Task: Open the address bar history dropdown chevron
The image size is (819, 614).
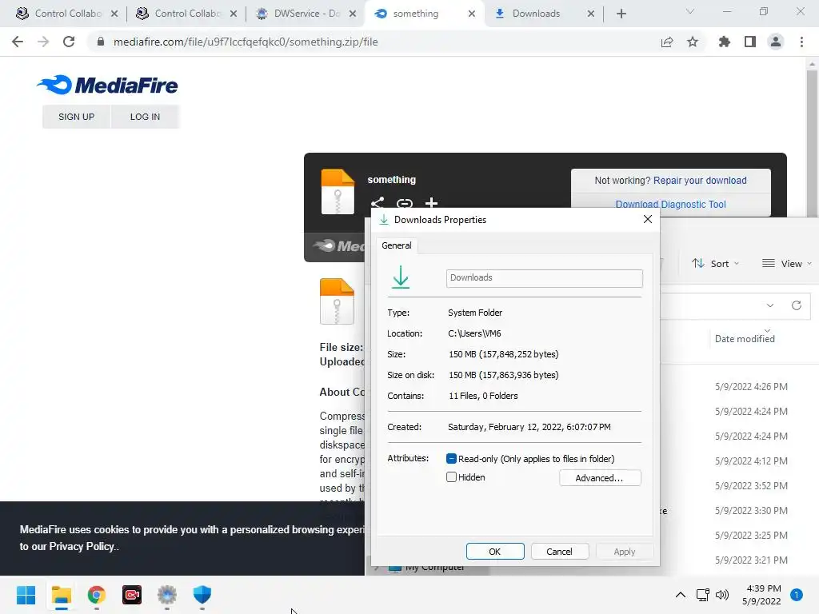Action: click(x=770, y=305)
